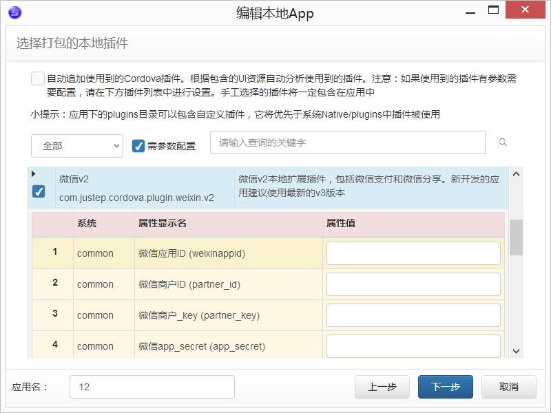Open the 全部 filter dropdown

77,146
